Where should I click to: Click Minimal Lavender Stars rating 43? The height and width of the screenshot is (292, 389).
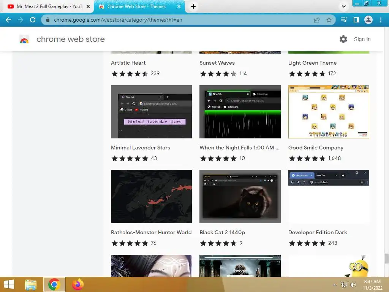click(x=134, y=159)
